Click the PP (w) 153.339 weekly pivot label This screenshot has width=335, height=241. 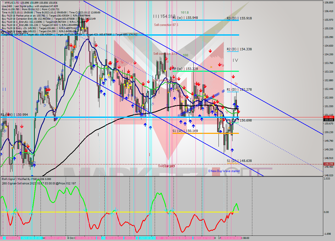pos(185,69)
